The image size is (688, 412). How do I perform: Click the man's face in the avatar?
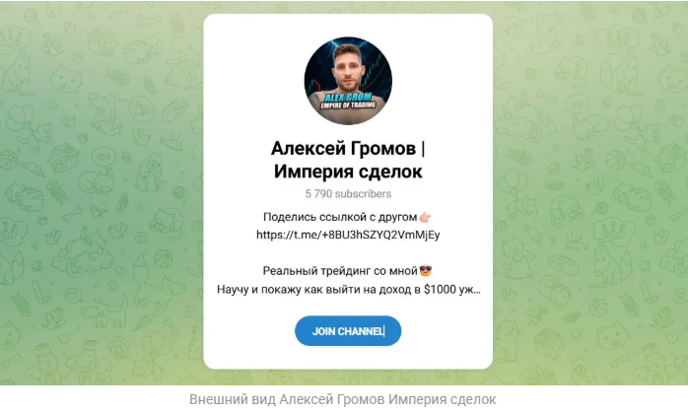click(x=347, y=70)
